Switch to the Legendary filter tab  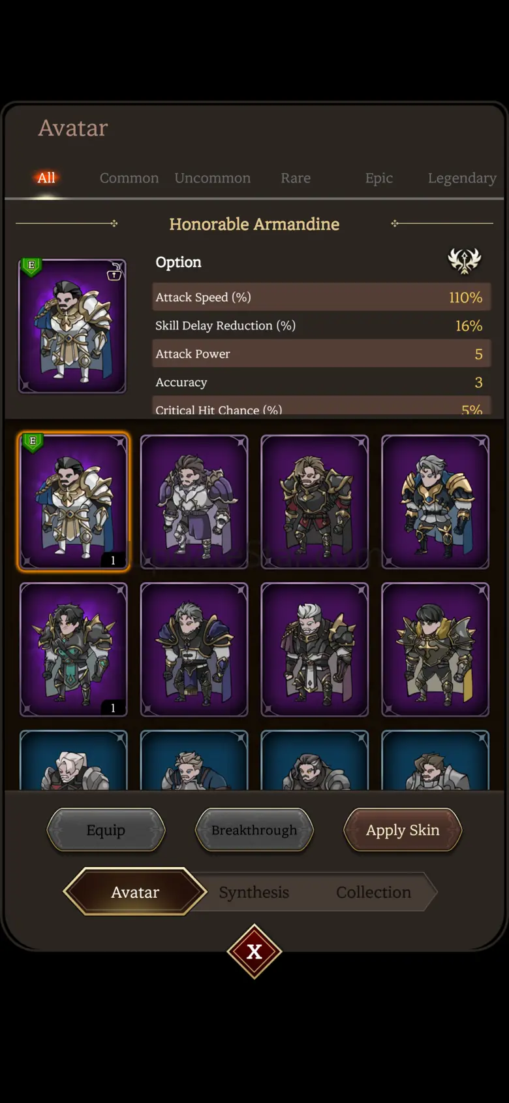tap(462, 178)
